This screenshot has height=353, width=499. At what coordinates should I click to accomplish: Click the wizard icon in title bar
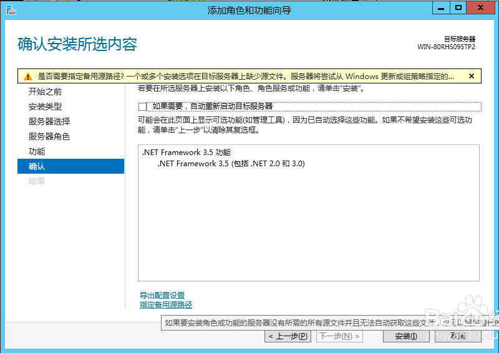pyautogui.click(x=11, y=10)
